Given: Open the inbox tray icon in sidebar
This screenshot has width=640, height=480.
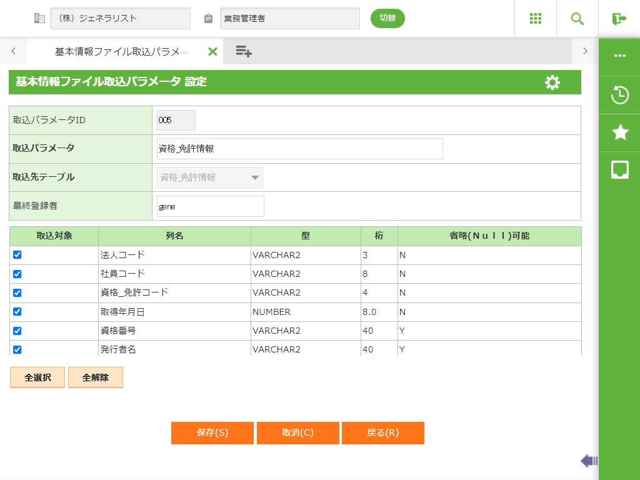Looking at the screenshot, I should pyautogui.click(x=619, y=169).
